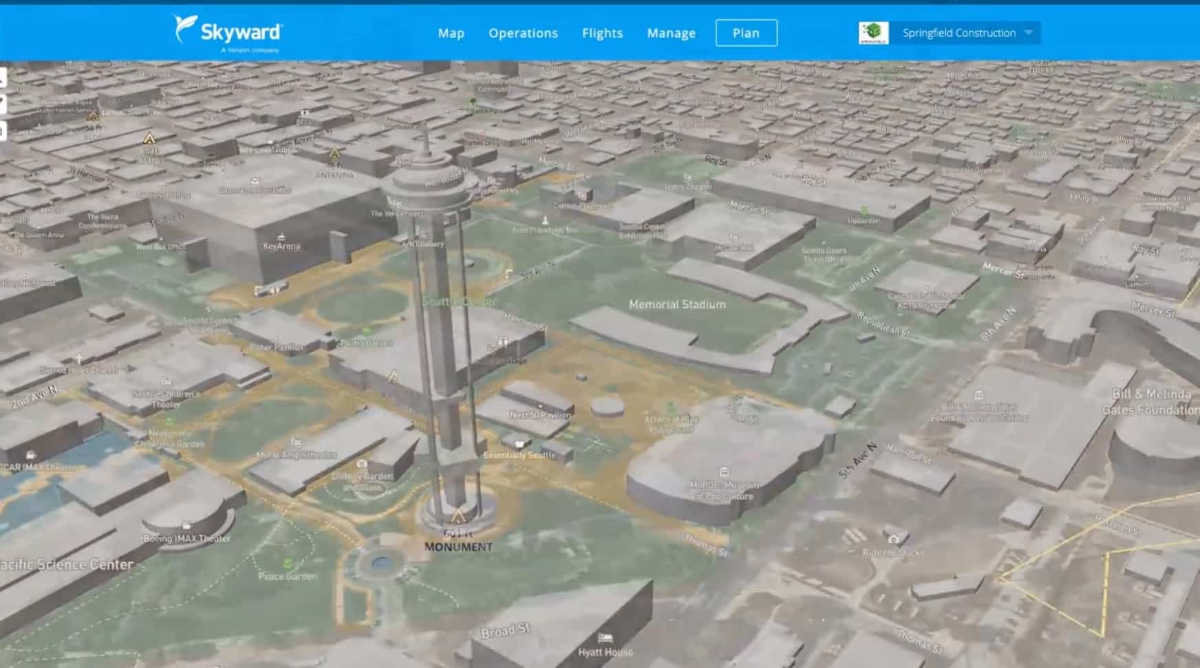Click the Artists at Play playground icon
Screen dimensions: 1200x668
(x=670, y=408)
